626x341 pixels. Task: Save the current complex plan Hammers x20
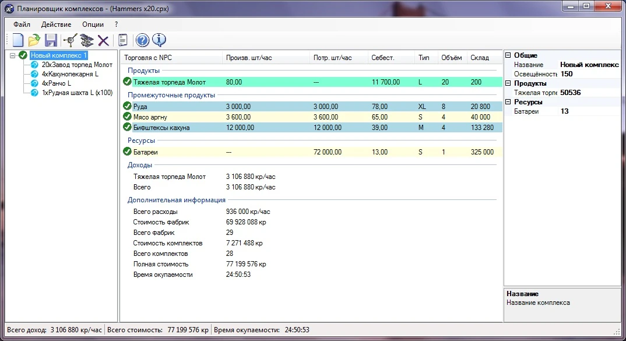pos(51,40)
